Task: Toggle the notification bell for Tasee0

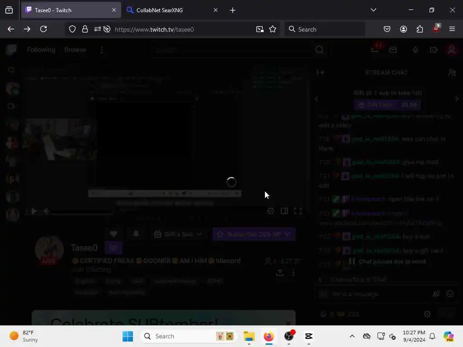Action: pos(136,234)
